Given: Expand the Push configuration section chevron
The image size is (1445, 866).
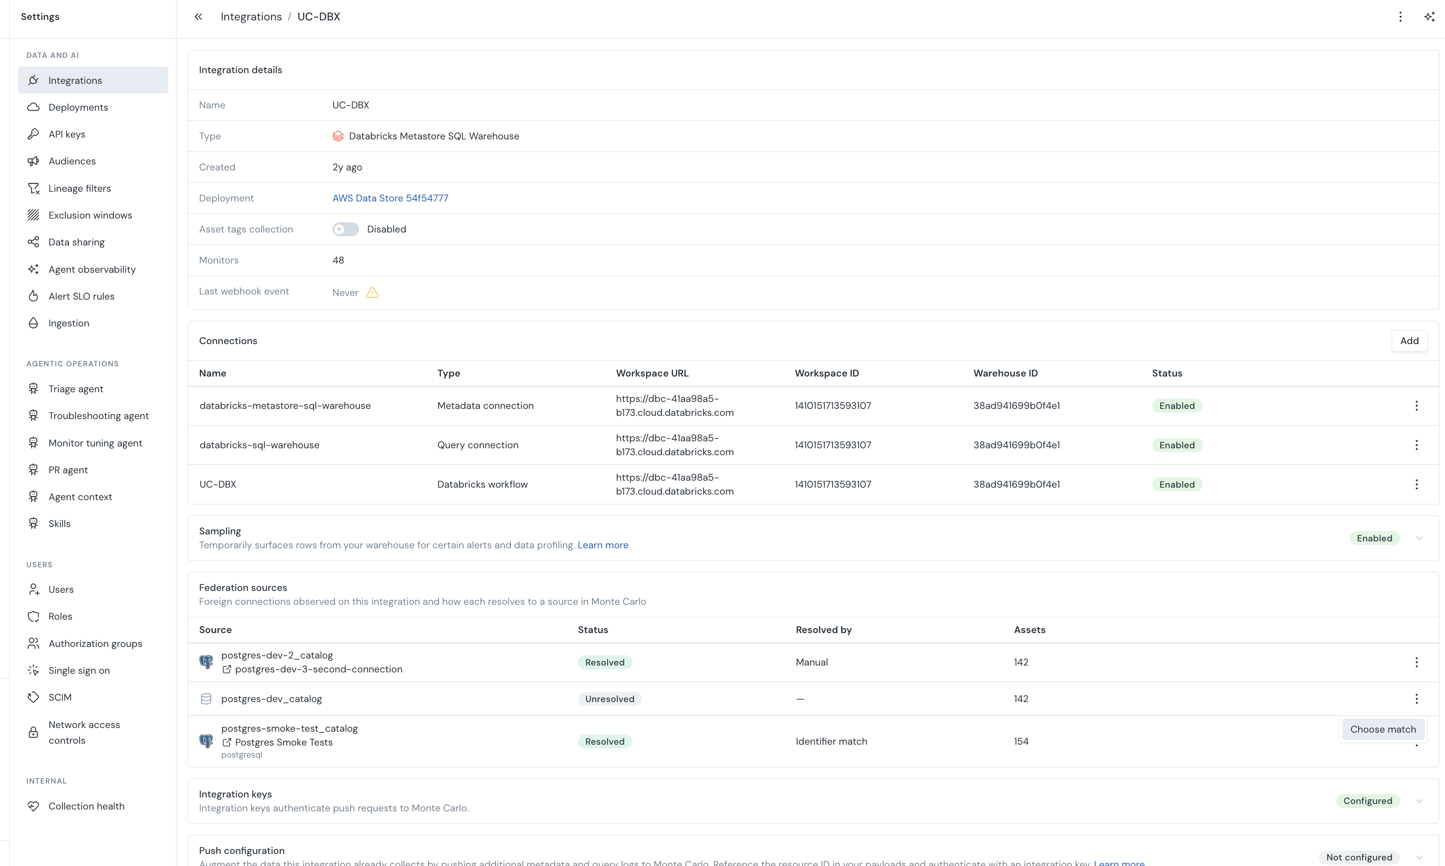Looking at the screenshot, I should pos(1420,857).
